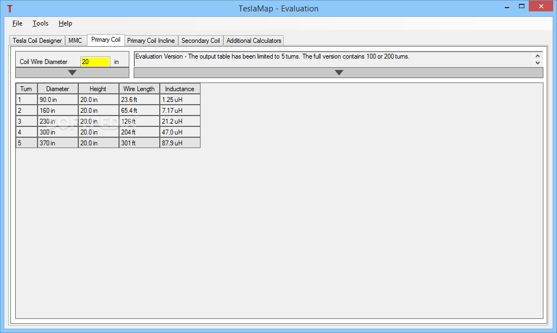Select the '230 in' diameter cell
Image resolution: width=557 pixels, height=333 pixels.
pos(58,121)
